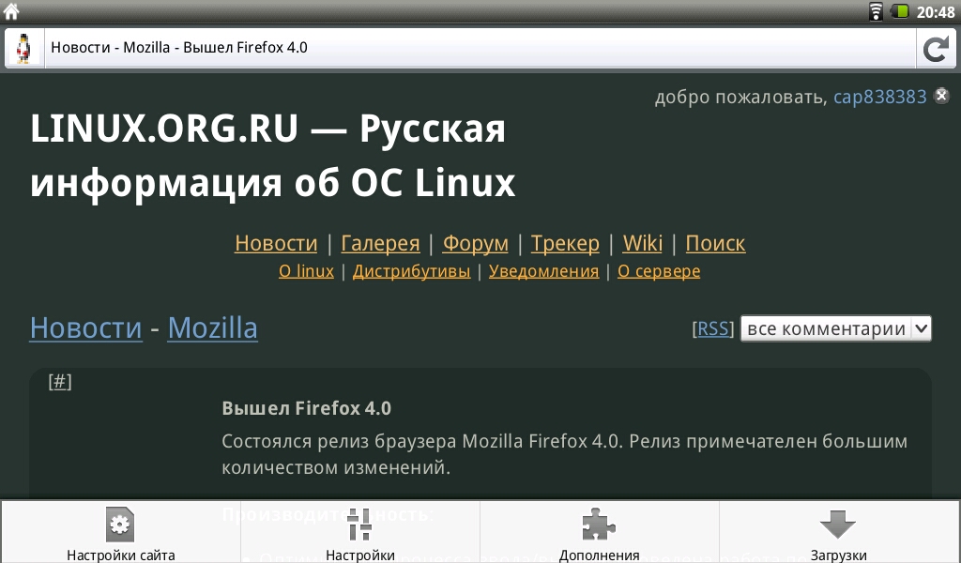Open the Mozilla breadcrumb heading link
961x563 pixels.
pos(213,327)
